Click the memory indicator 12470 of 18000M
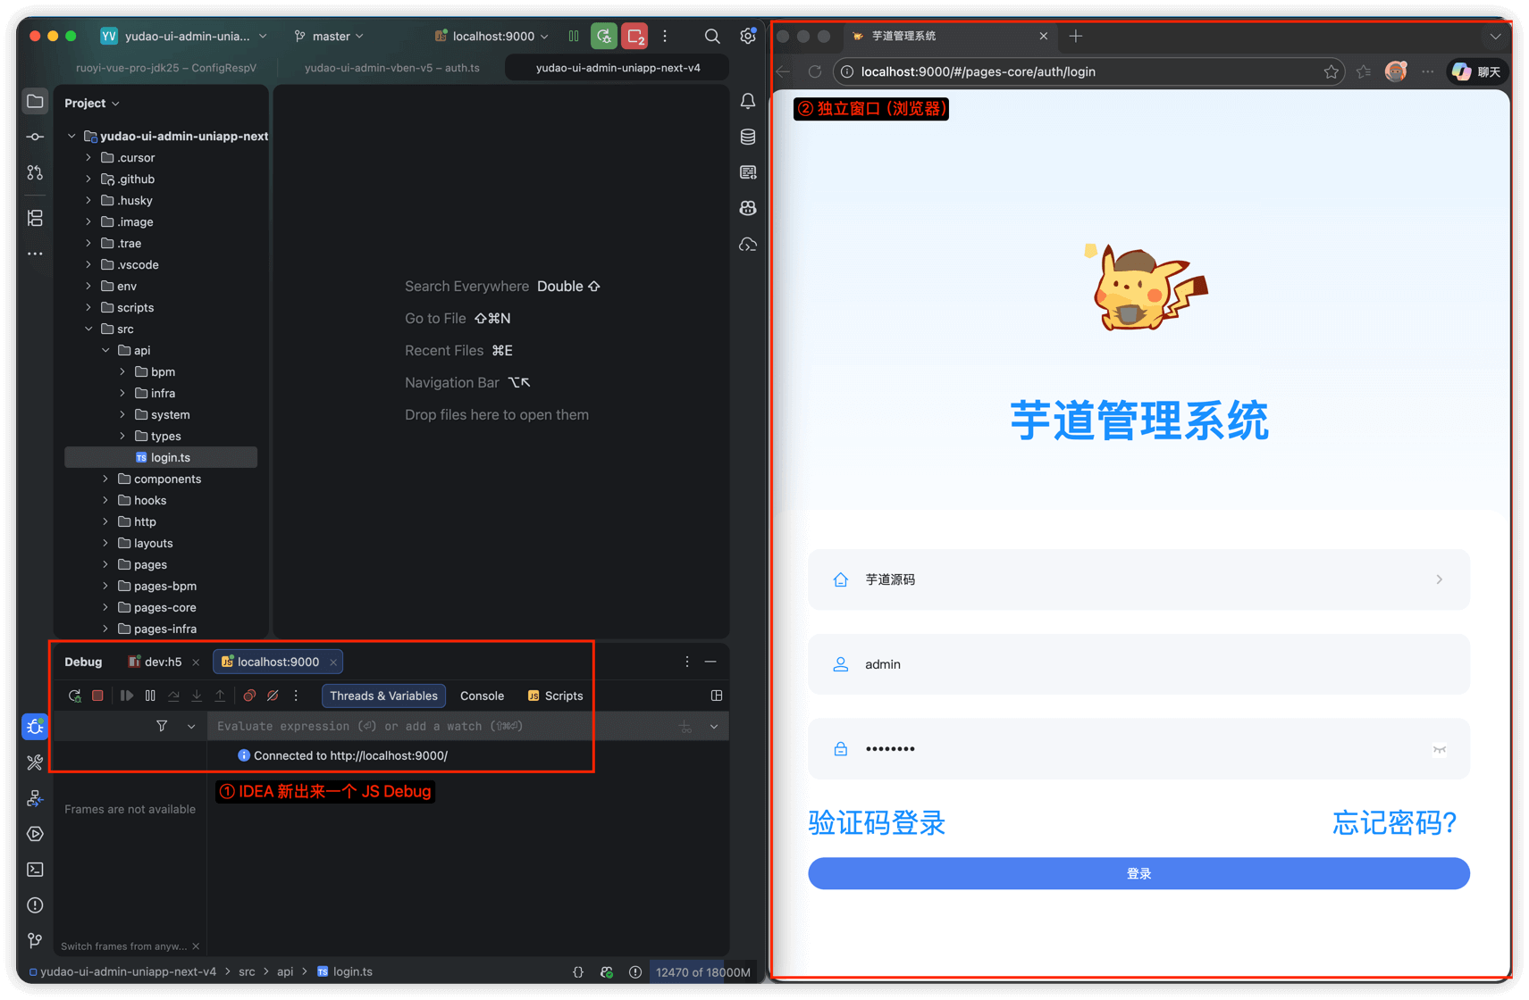 [702, 971]
